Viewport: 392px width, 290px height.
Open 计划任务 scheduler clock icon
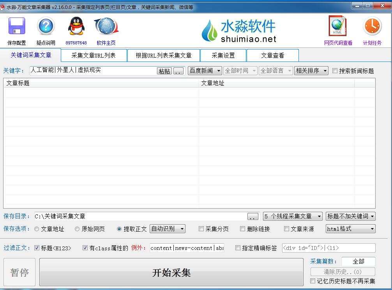[372, 26]
